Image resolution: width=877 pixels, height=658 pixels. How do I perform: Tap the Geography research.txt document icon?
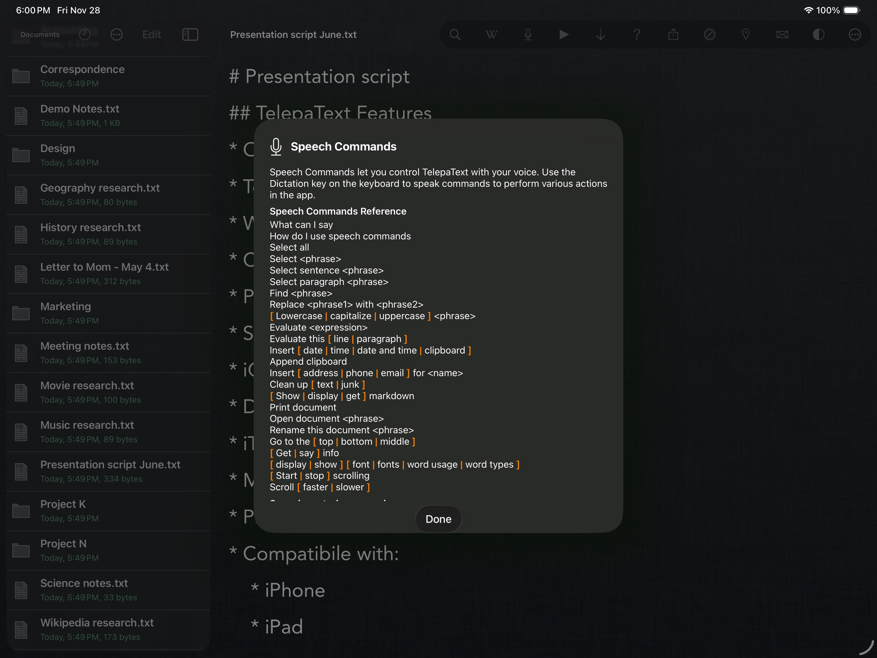(x=21, y=195)
